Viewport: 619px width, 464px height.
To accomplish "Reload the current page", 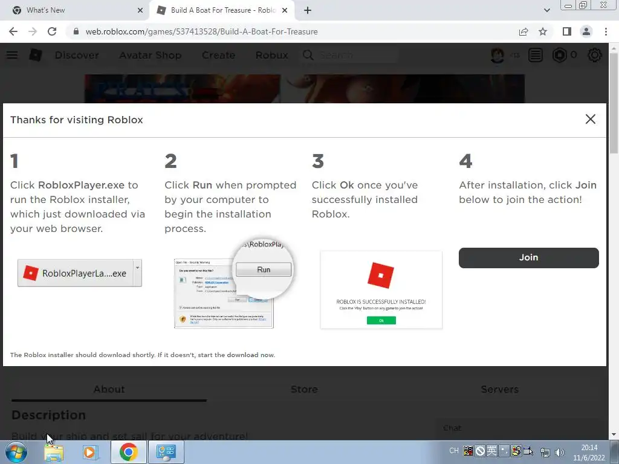I will [52, 31].
